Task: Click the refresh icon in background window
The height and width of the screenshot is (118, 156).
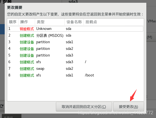Action: click(2, 106)
